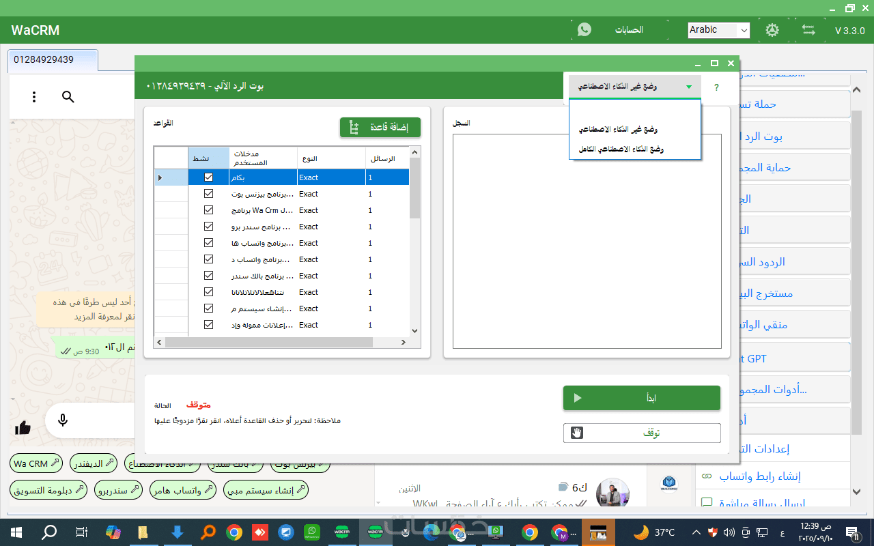Open the WhatsApp icon in the WaCRM header
The image size is (874, 546).
(x=584, y=29)
